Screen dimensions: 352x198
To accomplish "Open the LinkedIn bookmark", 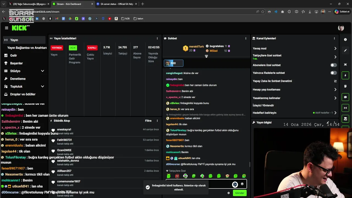I will (37, 19).
